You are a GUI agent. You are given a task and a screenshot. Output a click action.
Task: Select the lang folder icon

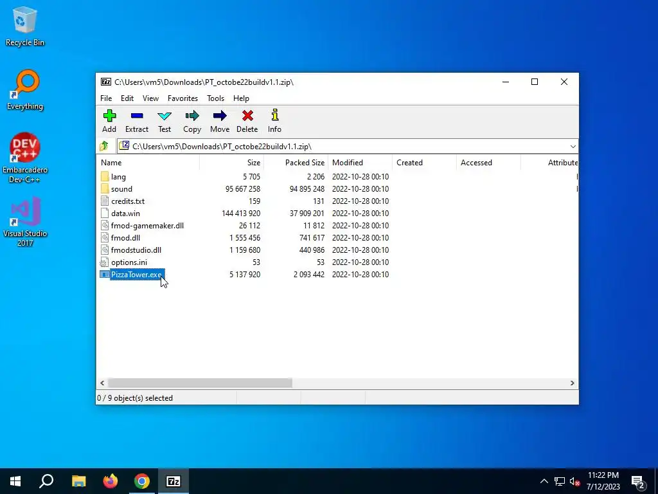coord(105,176)
